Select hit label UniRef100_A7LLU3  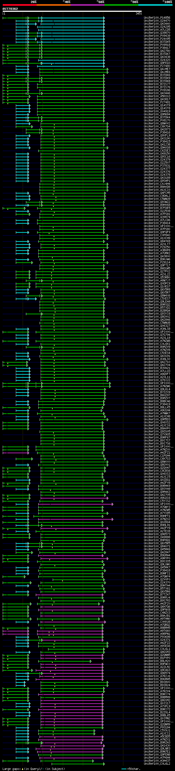pyautogui.click(x=157, y=371)
